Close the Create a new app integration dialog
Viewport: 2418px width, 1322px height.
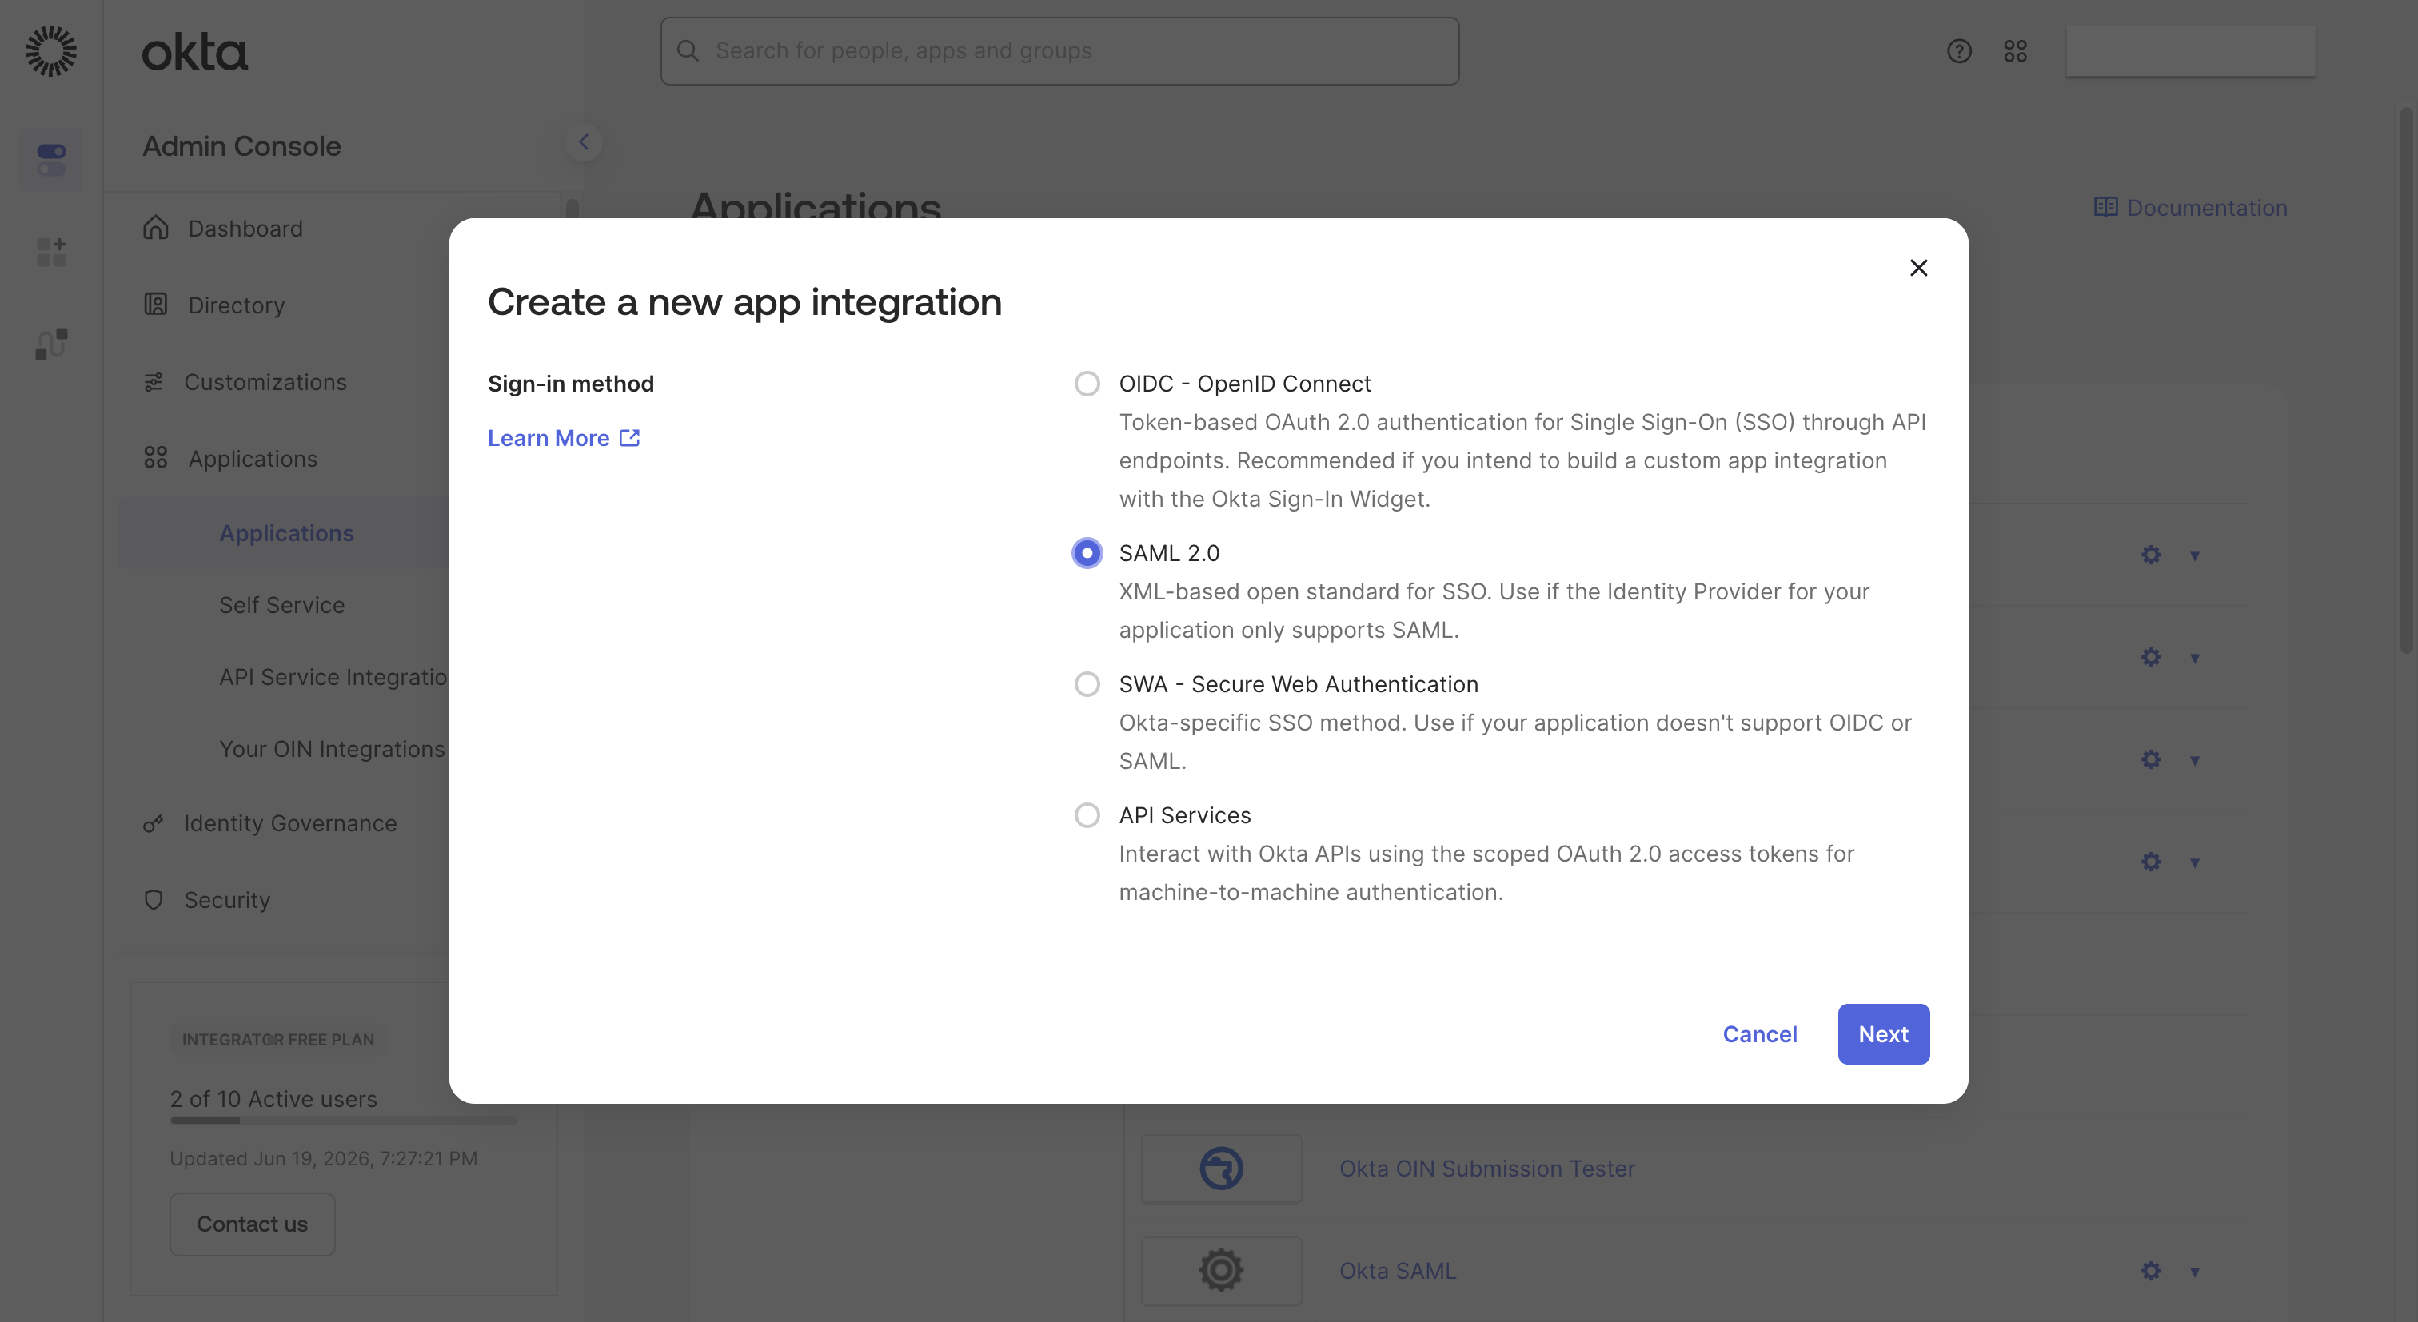click(1918, 268)
